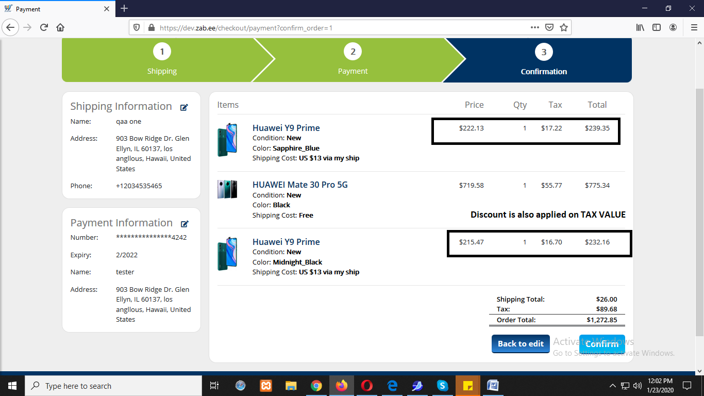Click the Order Total $1,272.85 value
The image size is (704, 396).
tap(601, 320)
